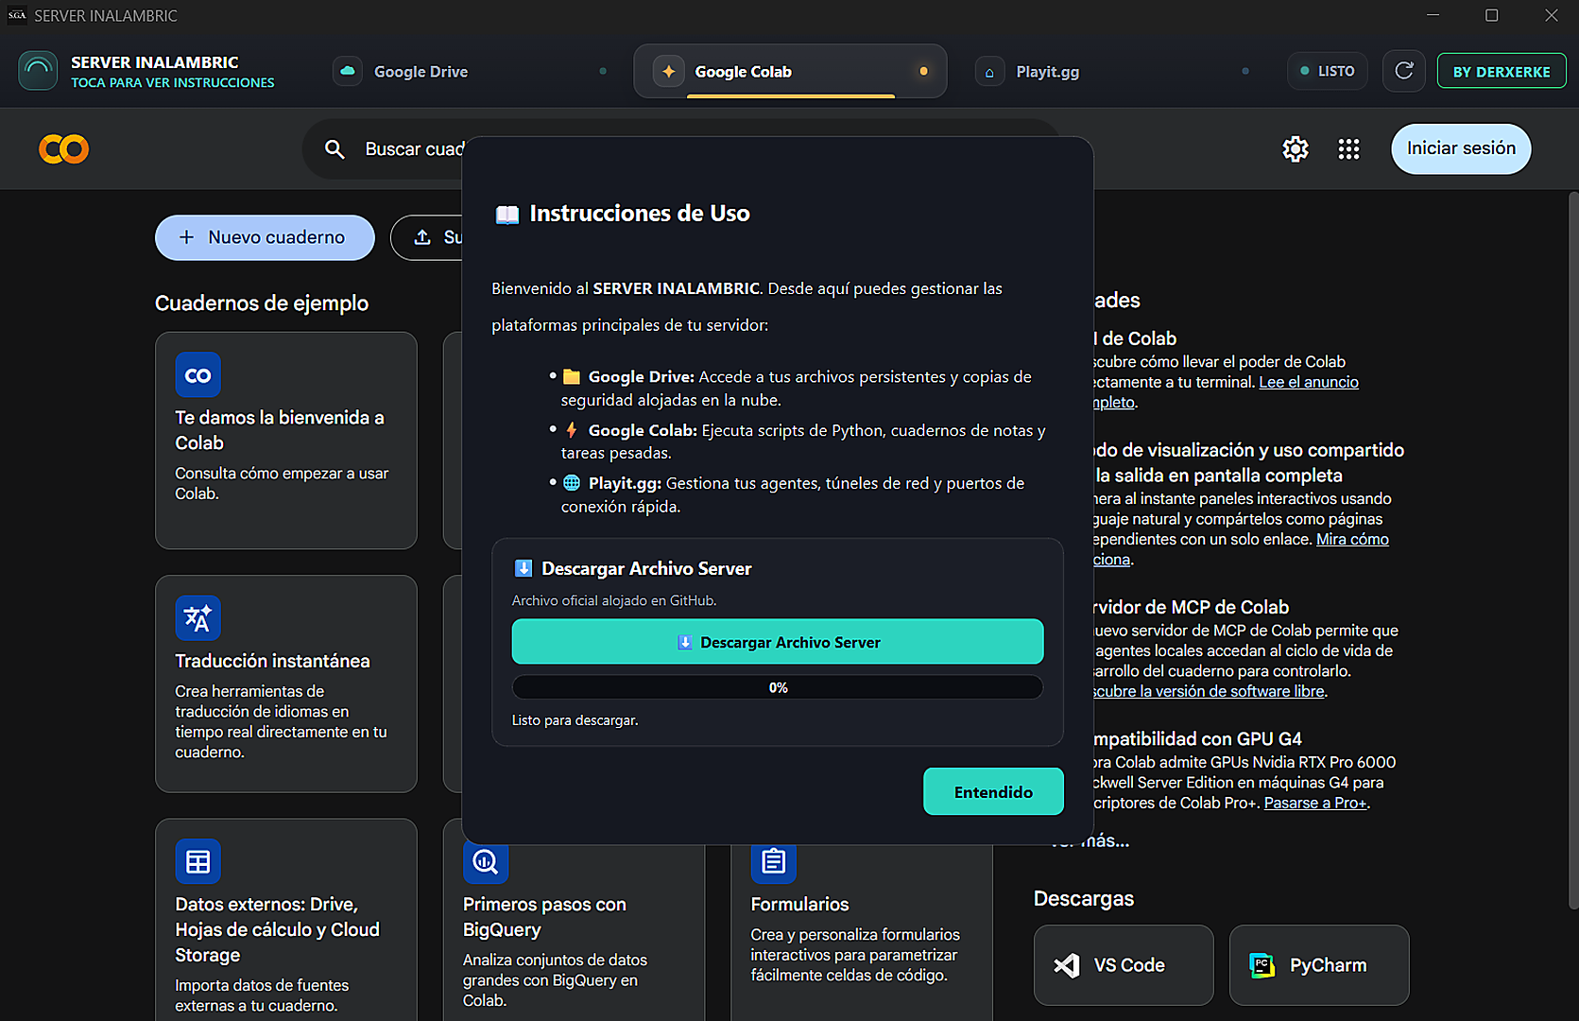Click the Traducción instantánea translate icon
This screenshot has height=1021, width=1579.
[197, 618]
